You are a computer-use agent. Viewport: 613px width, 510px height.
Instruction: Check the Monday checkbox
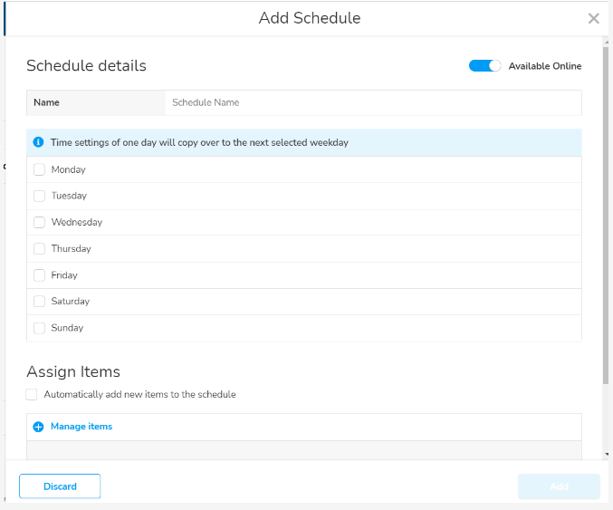tap(39, 169)
